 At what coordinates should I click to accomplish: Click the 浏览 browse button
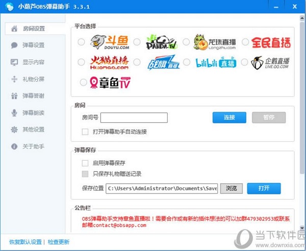click(x=232, y=188)
